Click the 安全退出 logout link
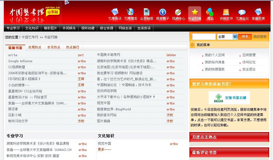The height and width of the screenshot is (160, 273). 249,69
